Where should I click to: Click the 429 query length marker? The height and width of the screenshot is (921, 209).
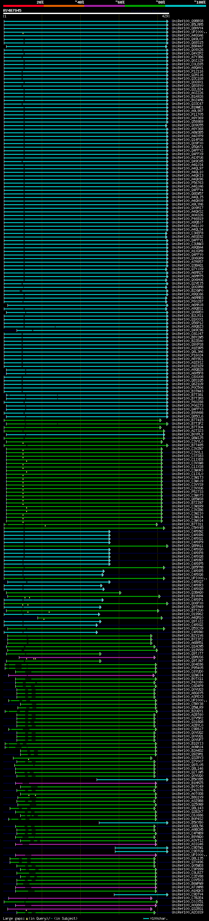coord(165,16)
